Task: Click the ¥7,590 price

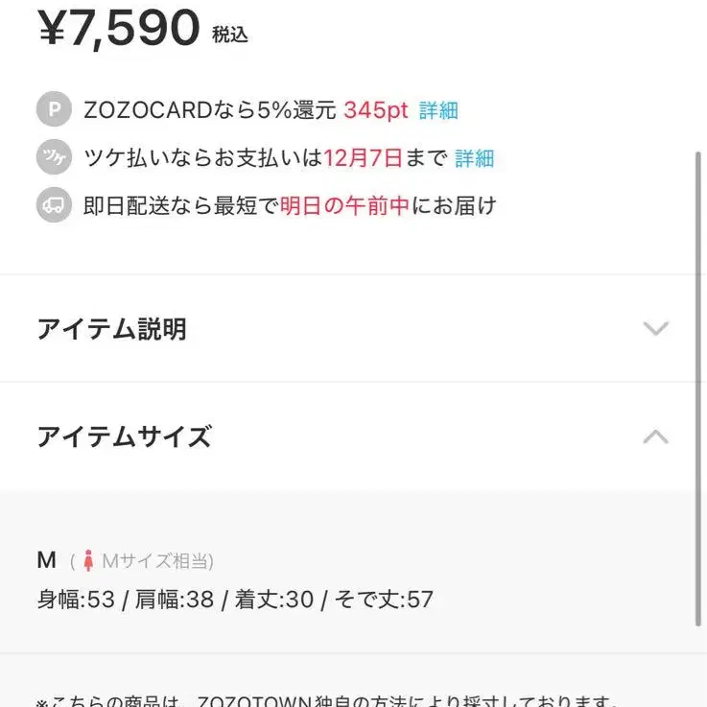Action: click(x=119, y=27)
